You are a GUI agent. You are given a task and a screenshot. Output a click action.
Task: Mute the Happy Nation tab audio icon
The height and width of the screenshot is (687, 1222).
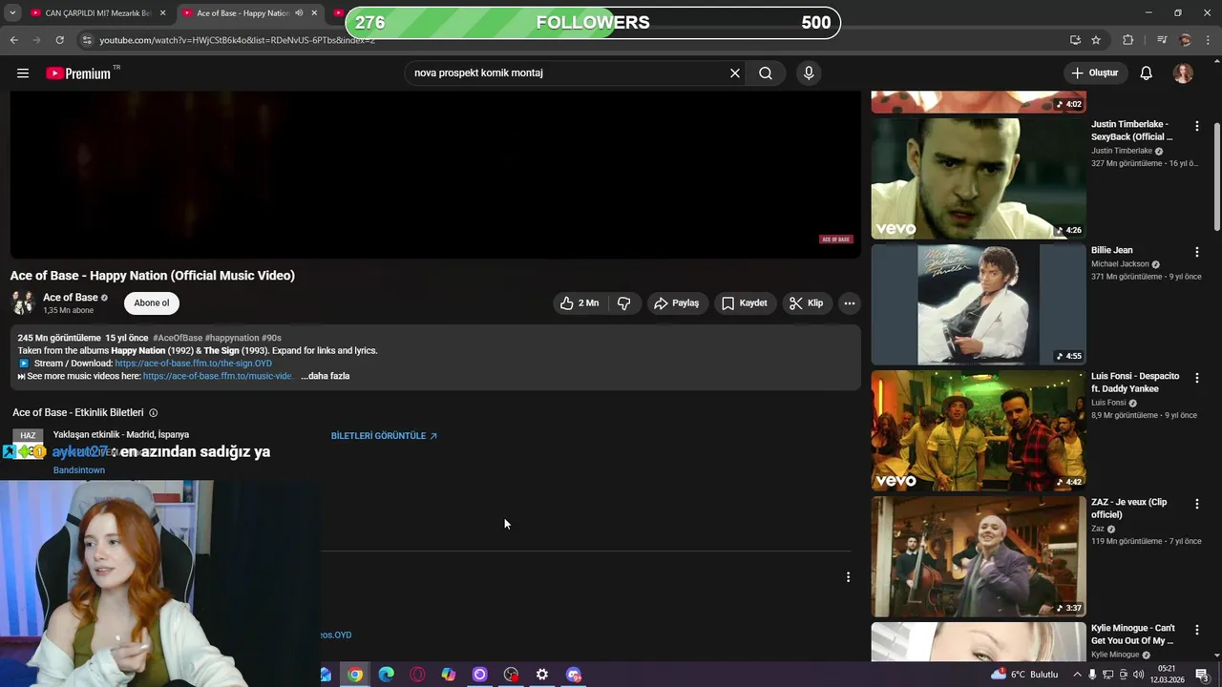click(x=299, y=13)
